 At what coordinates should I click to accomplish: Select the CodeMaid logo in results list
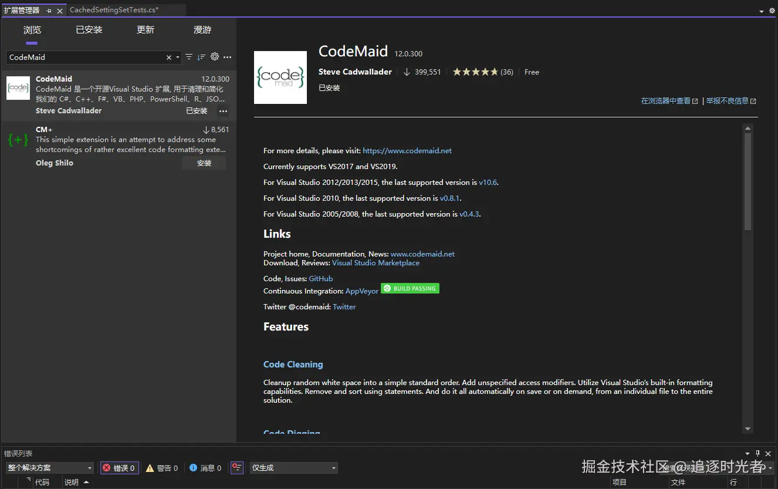coord(18,88)
